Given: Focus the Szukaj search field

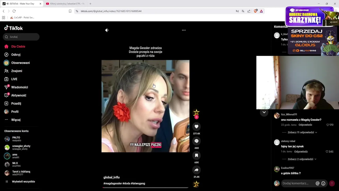Looking at the screenshot, I should (x=21, y=37).
